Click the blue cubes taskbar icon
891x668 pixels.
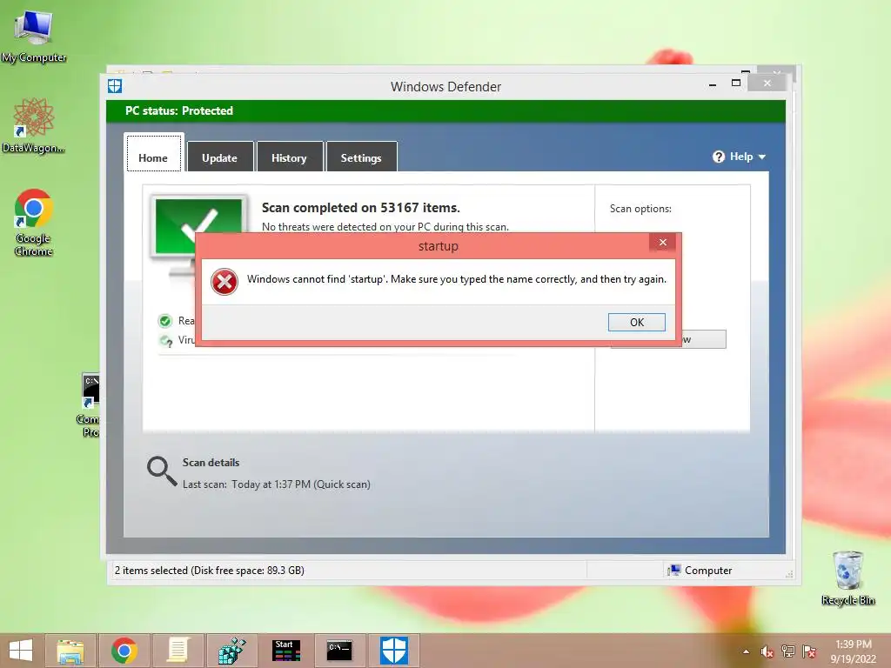tap(231, 651)
